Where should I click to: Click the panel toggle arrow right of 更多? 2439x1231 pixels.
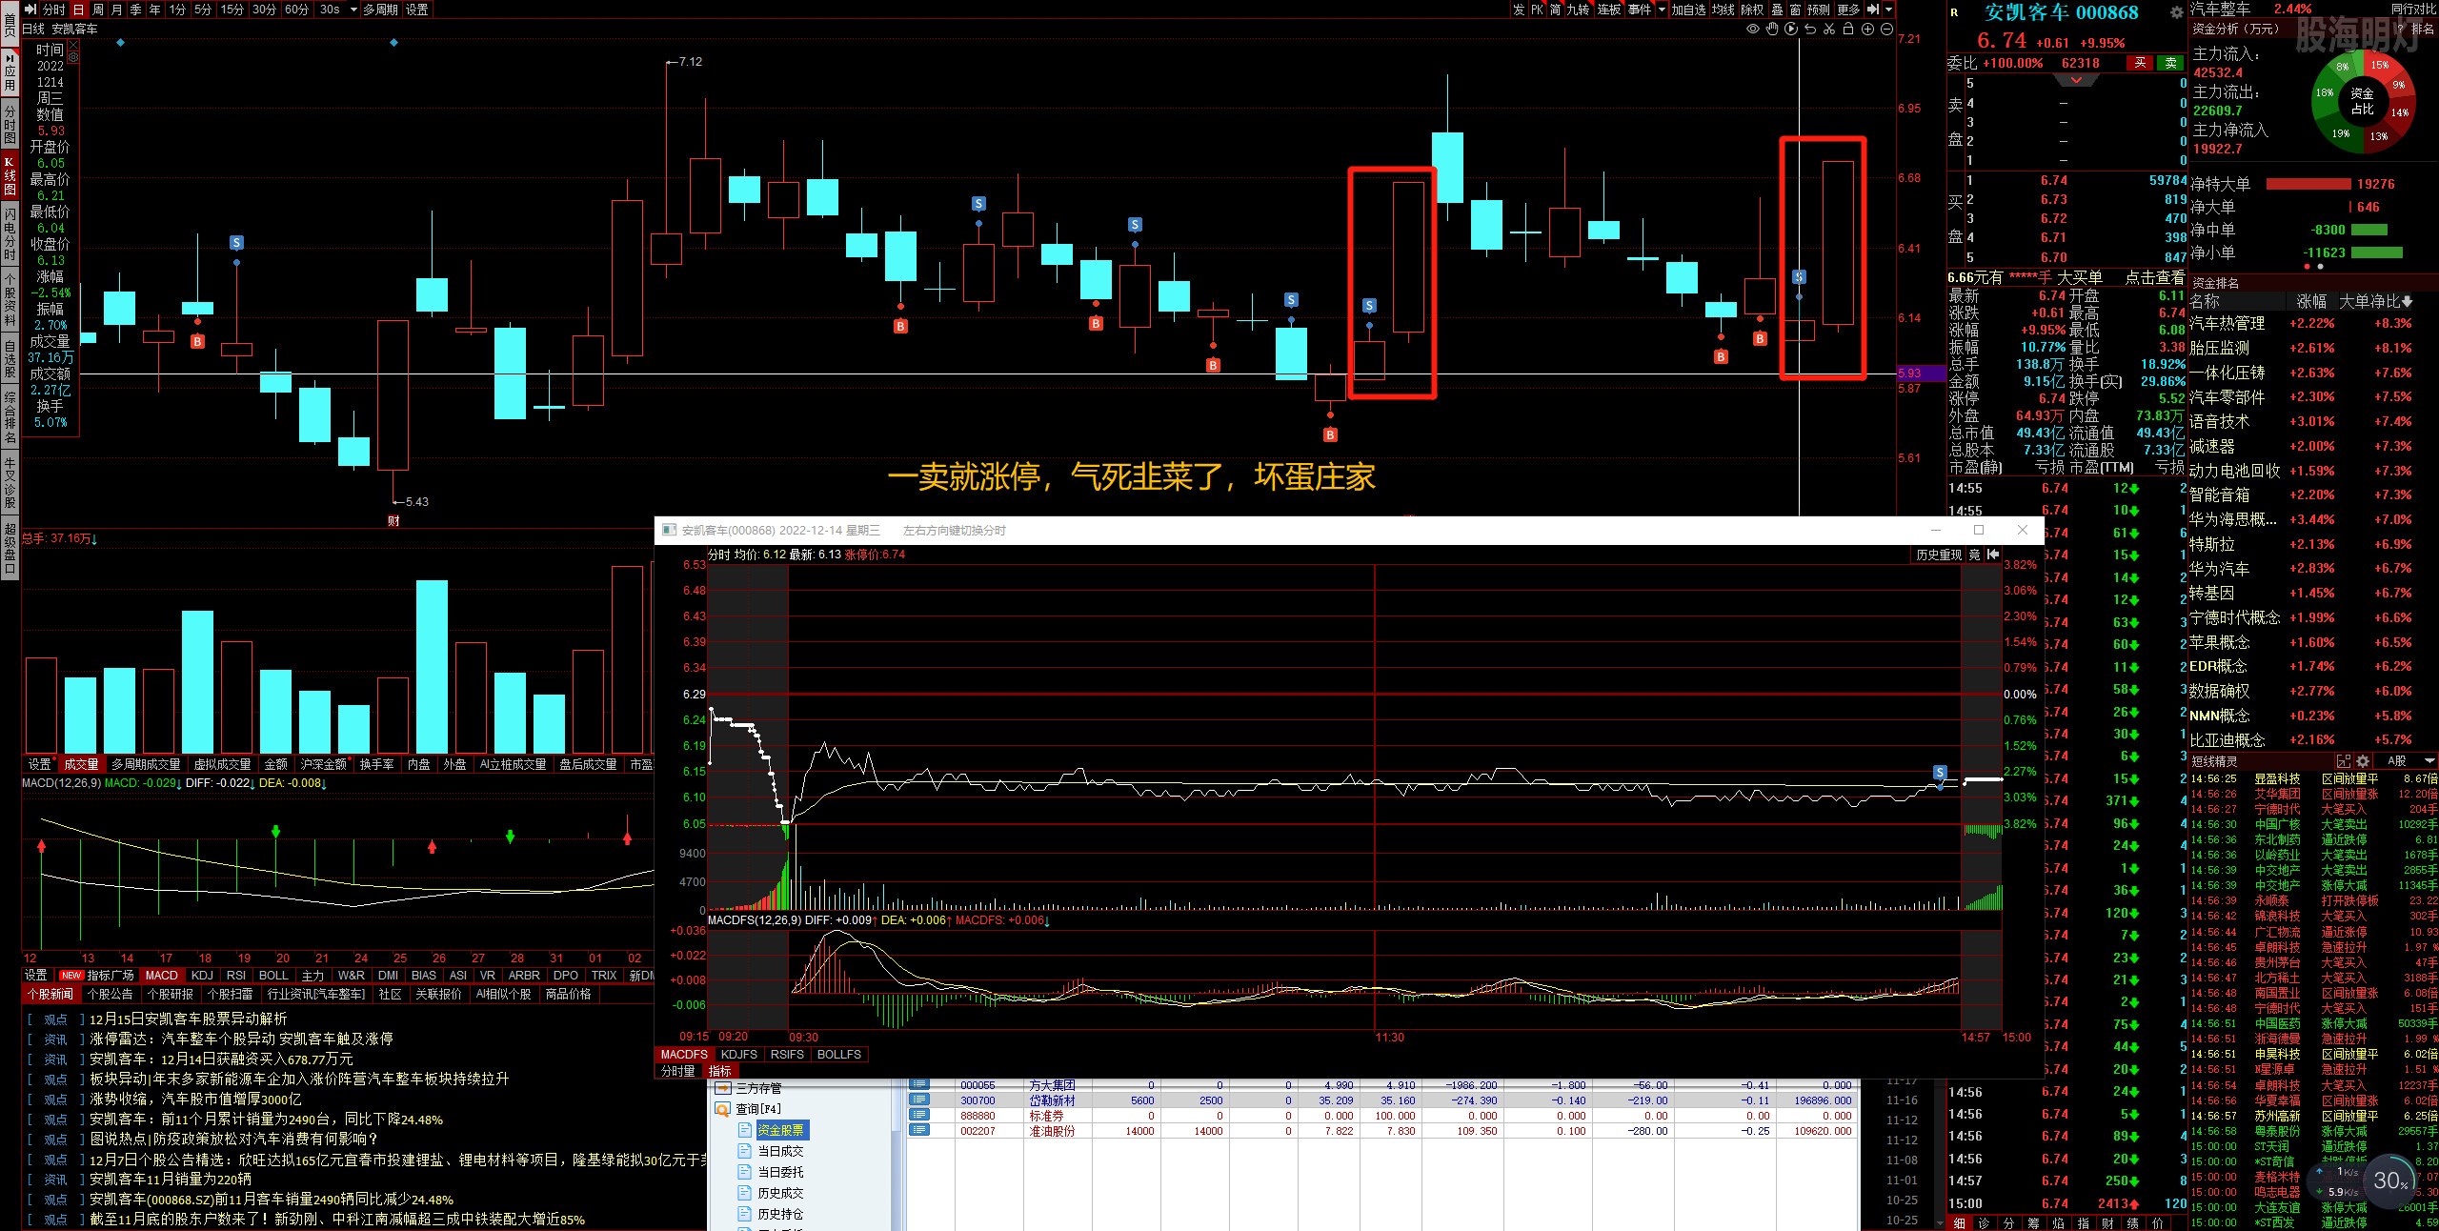coord(1872,10)
